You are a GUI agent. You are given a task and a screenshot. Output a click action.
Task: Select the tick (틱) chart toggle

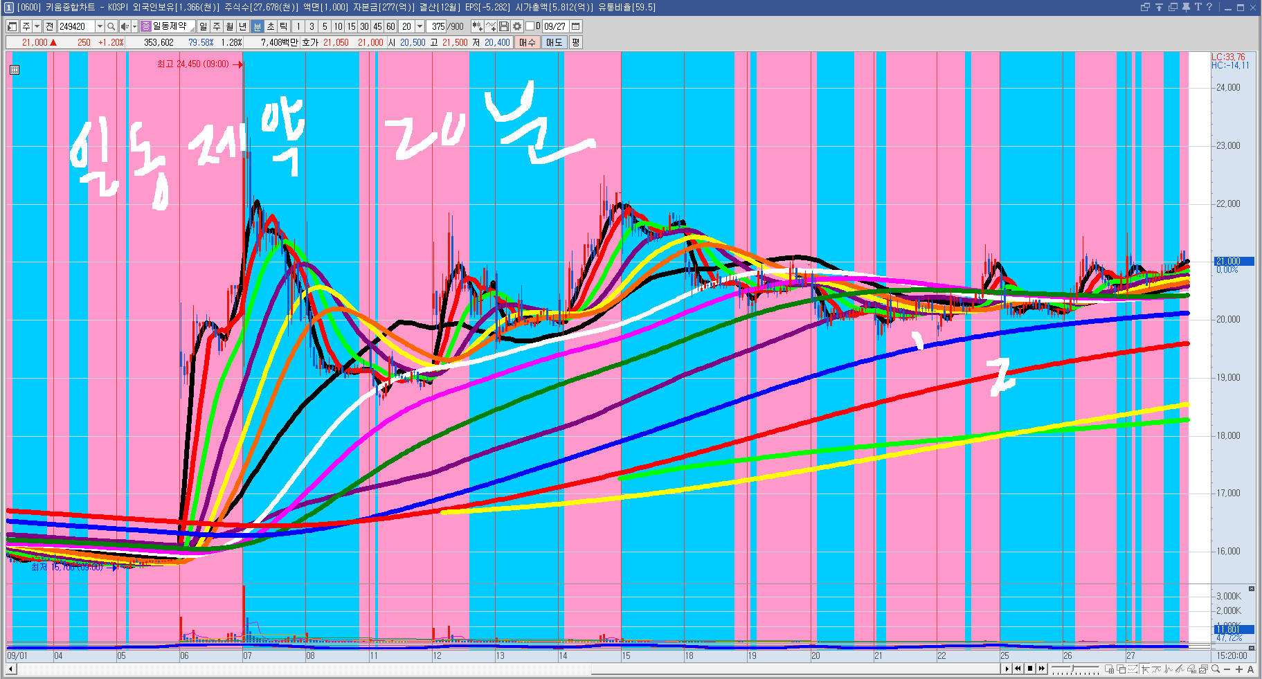(x=284, y=26)
